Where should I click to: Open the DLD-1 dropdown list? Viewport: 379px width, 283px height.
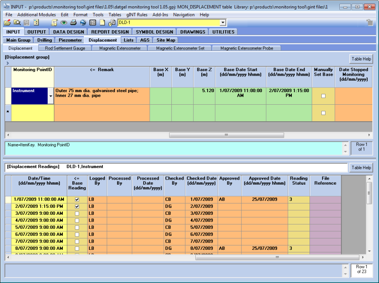click(223, 23)
